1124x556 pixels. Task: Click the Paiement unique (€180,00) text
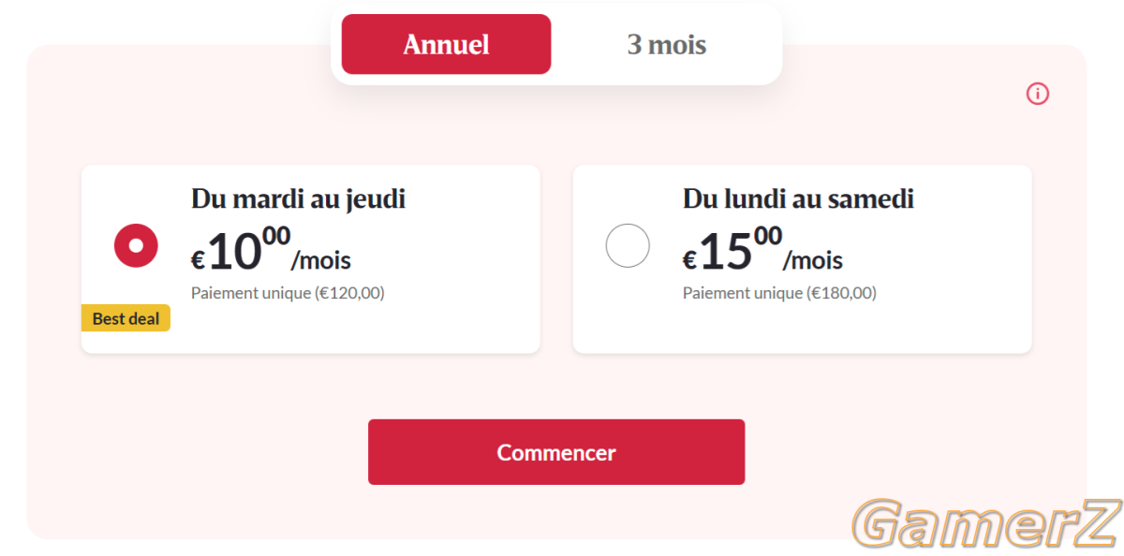coord(779,293)
